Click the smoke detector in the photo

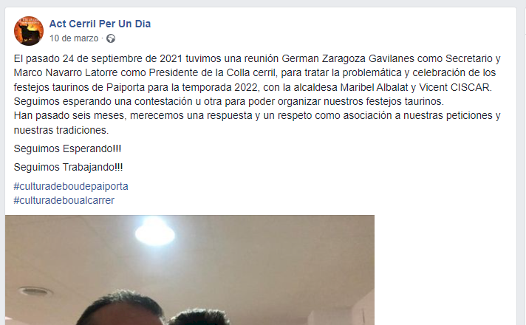coord(35,291)
